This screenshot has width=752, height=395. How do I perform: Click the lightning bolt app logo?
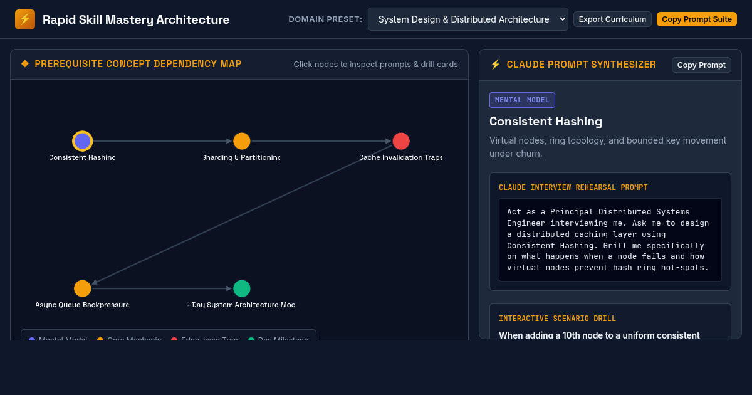click(x=25, y=19)
